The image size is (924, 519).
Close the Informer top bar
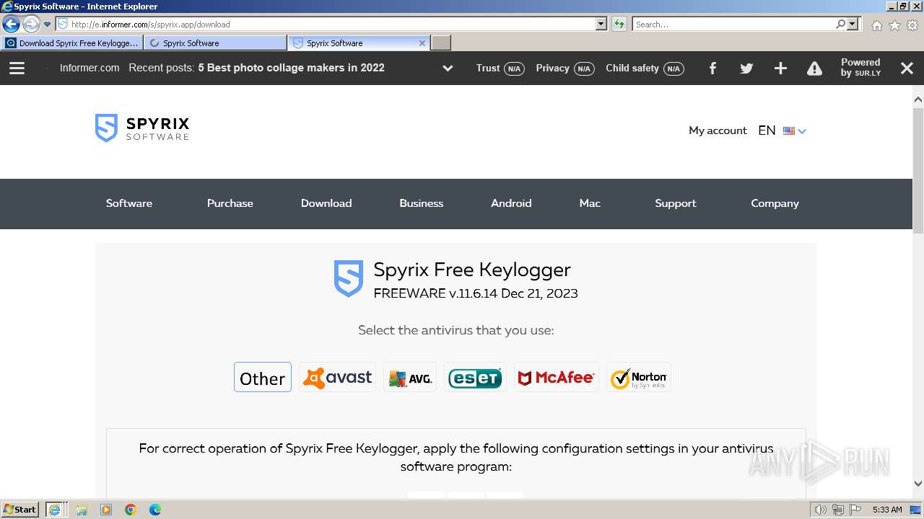907,68
